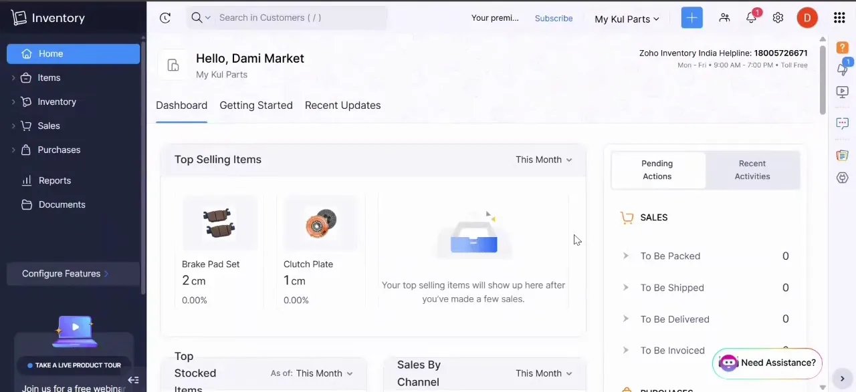Screen dimensions: 856x392
Task: Click the Brake Pad Set name
Action: click(x=211, y=264)
